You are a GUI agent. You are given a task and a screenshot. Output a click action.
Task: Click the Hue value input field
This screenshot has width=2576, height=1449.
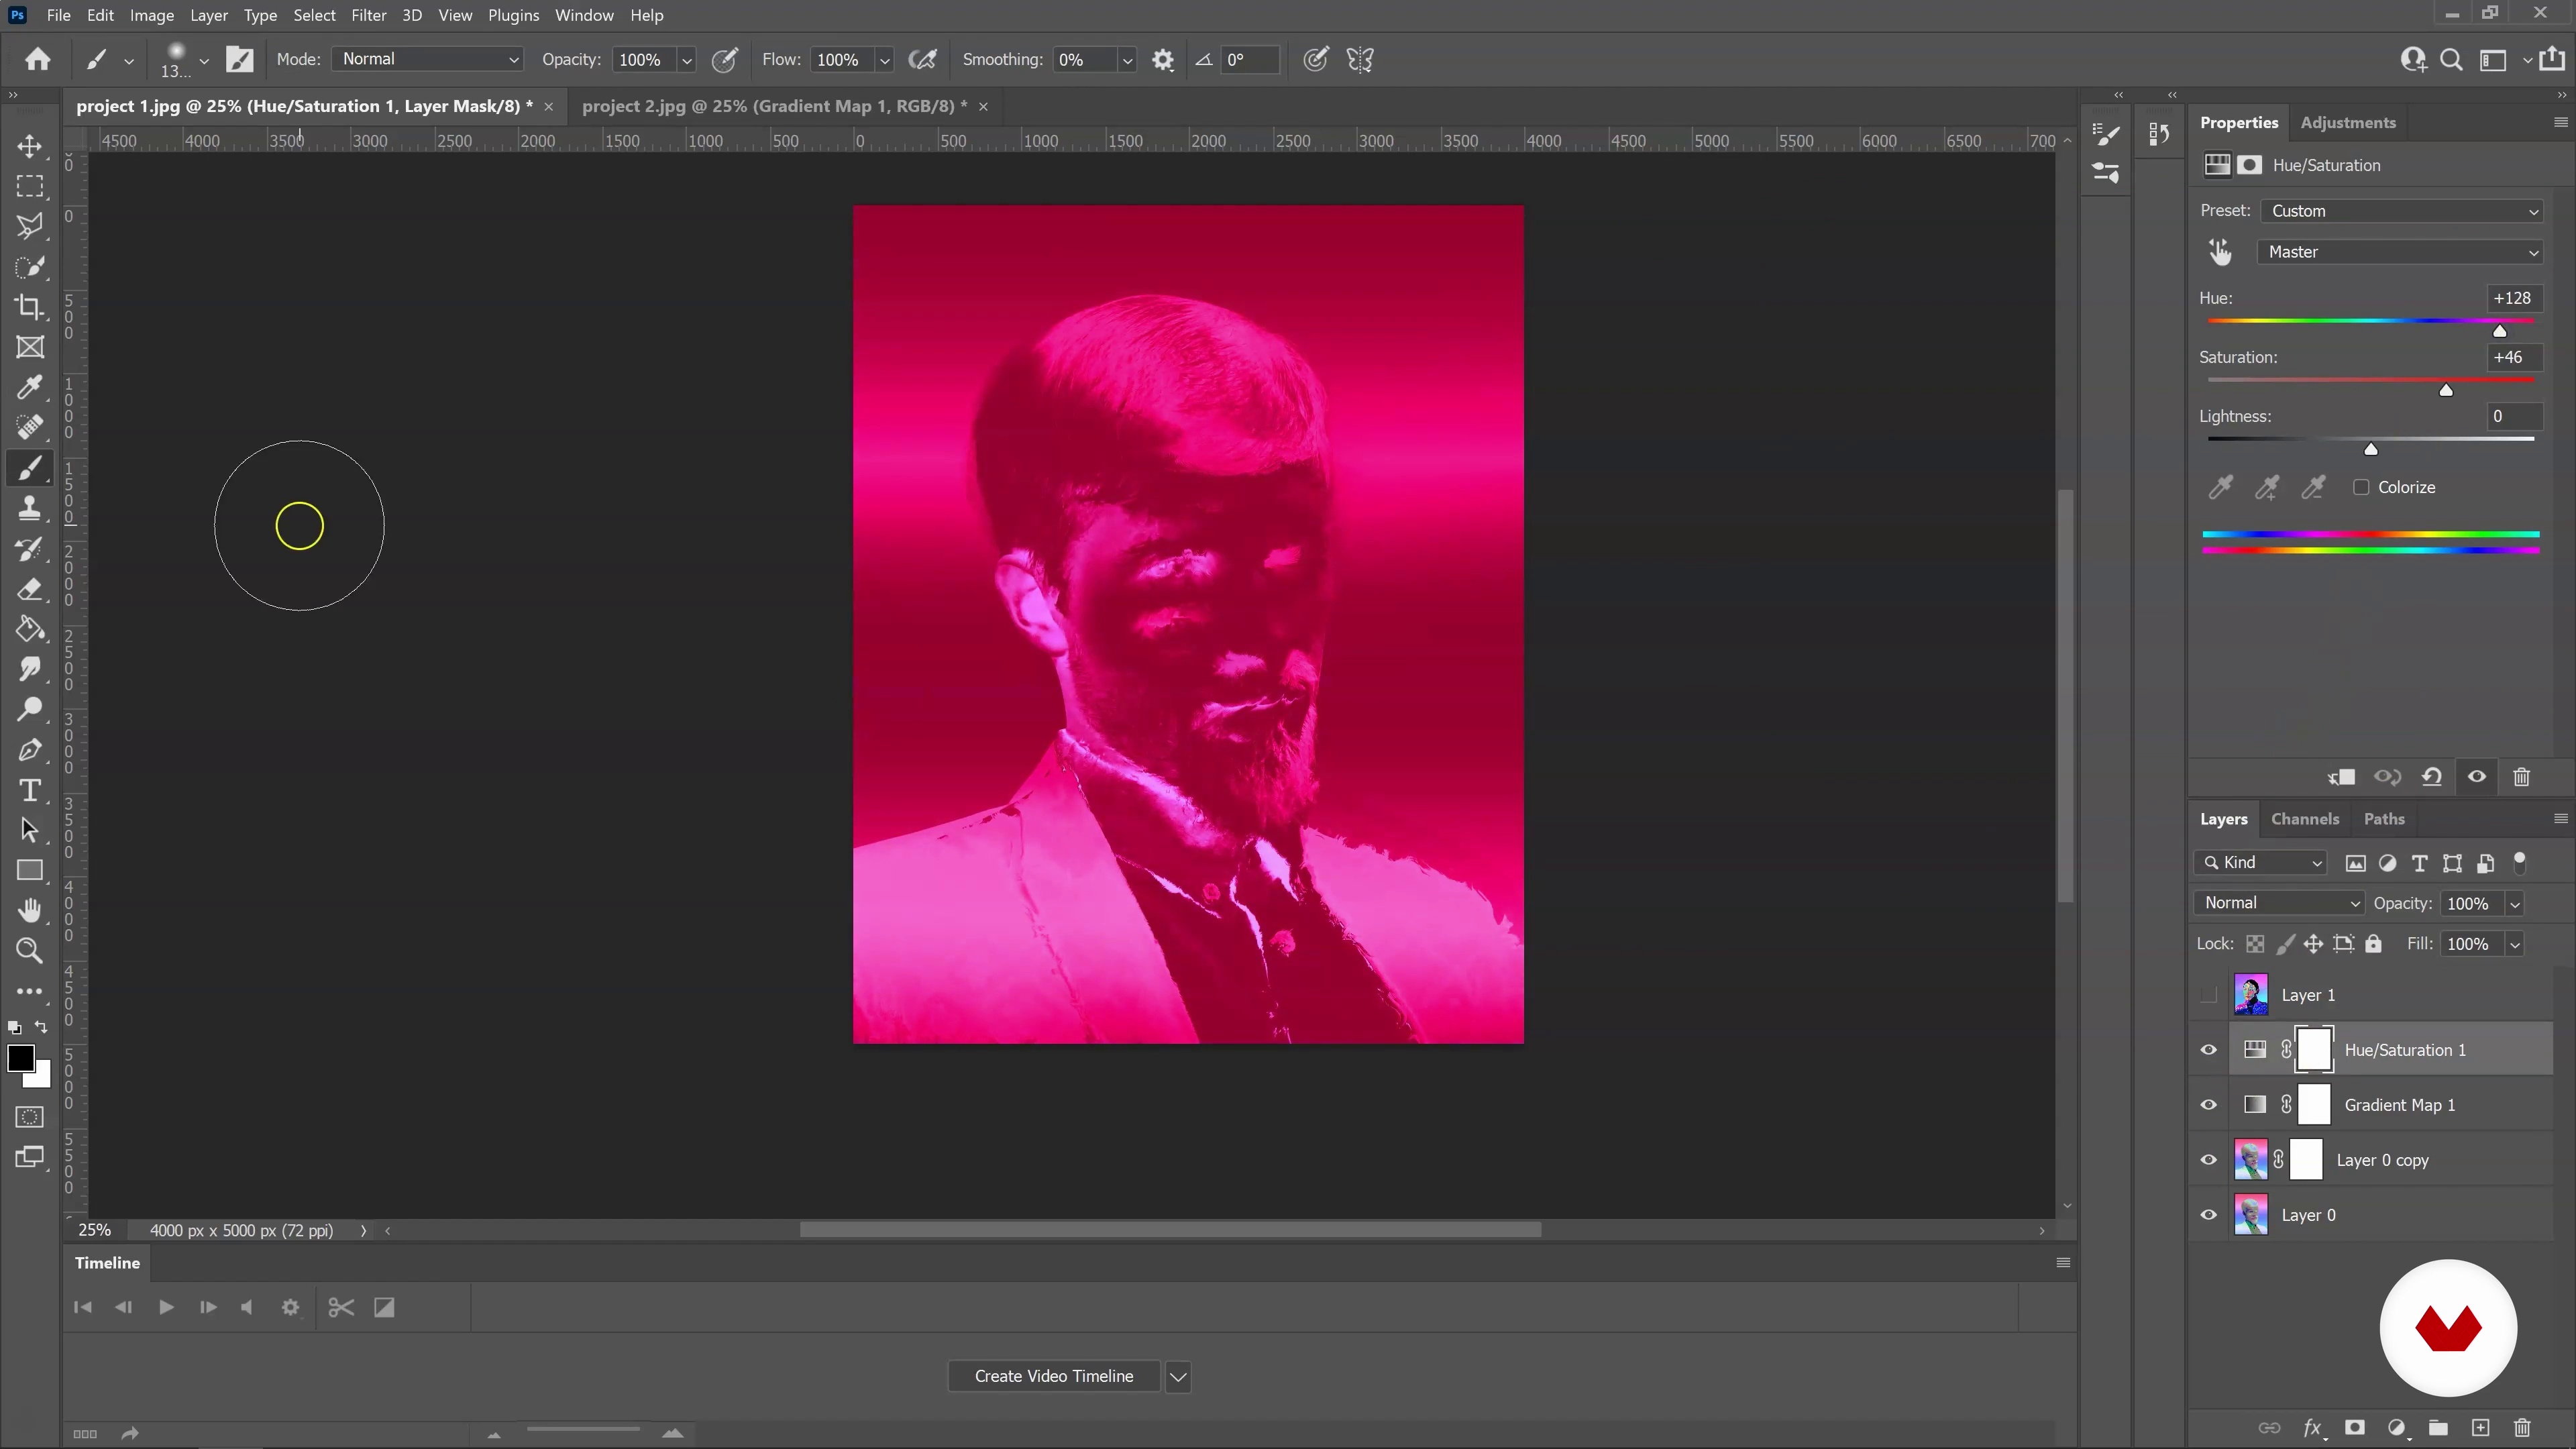point(2512,298)
